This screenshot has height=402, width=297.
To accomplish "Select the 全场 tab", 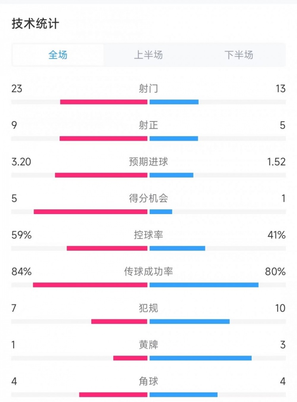I will [x=58, y=55].
